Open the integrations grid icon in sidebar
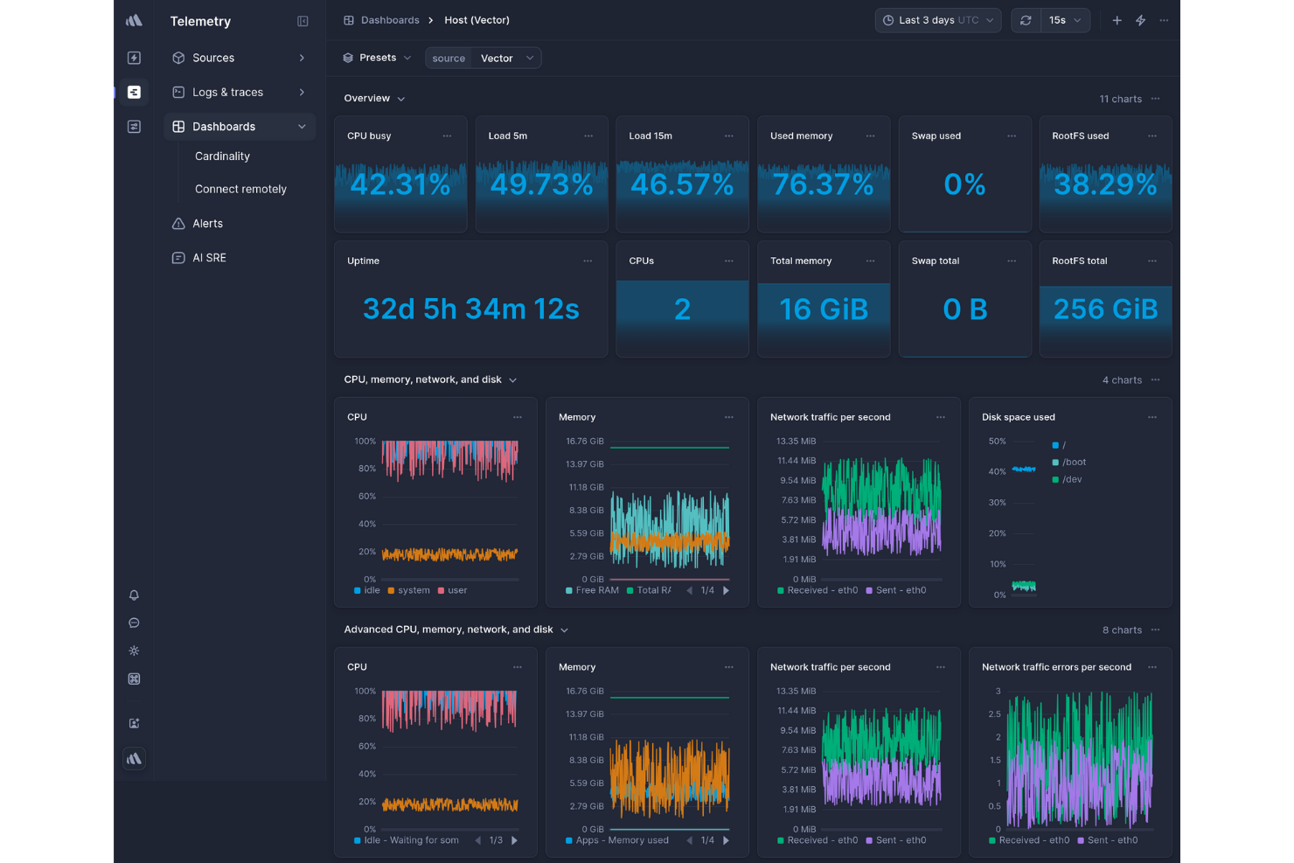The image size is (1294, 863). tap(134, 678)
